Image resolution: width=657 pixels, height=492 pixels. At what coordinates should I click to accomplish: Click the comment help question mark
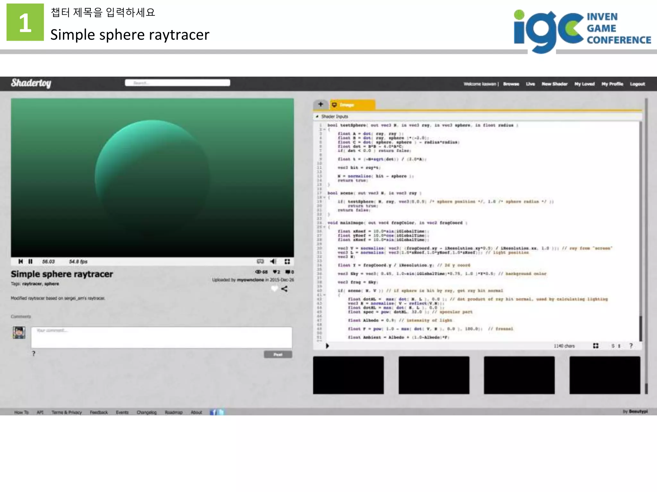(x=34, y=353)
